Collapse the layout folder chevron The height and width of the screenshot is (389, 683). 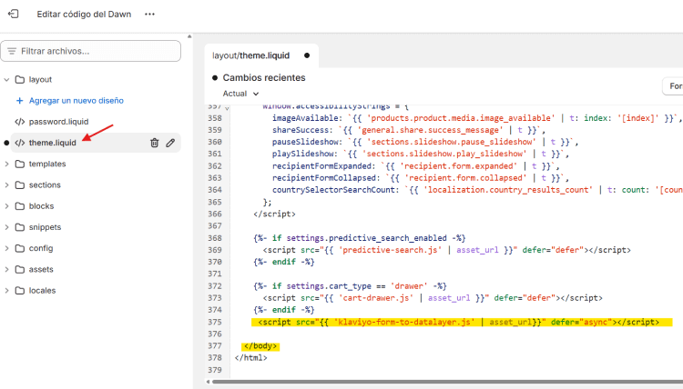pyautogui.click(x=6, y=80)
